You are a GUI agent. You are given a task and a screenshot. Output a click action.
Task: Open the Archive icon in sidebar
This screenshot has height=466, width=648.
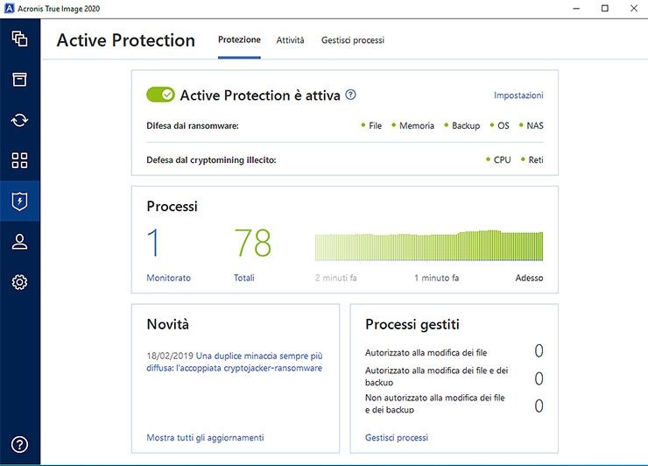(x=19, y=80)
